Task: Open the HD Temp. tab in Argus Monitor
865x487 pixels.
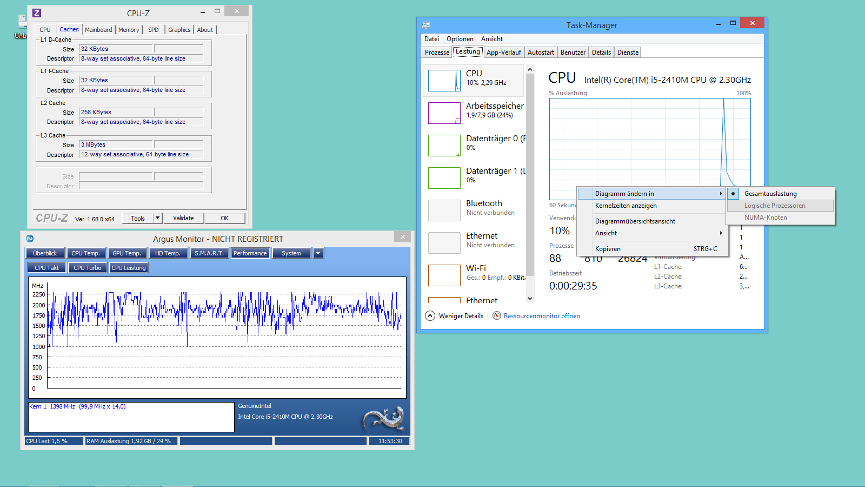Action: (x=168, y=253)
